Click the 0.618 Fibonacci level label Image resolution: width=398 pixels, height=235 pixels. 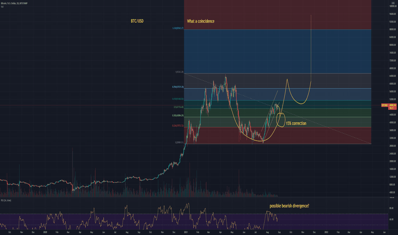point(178,99)
